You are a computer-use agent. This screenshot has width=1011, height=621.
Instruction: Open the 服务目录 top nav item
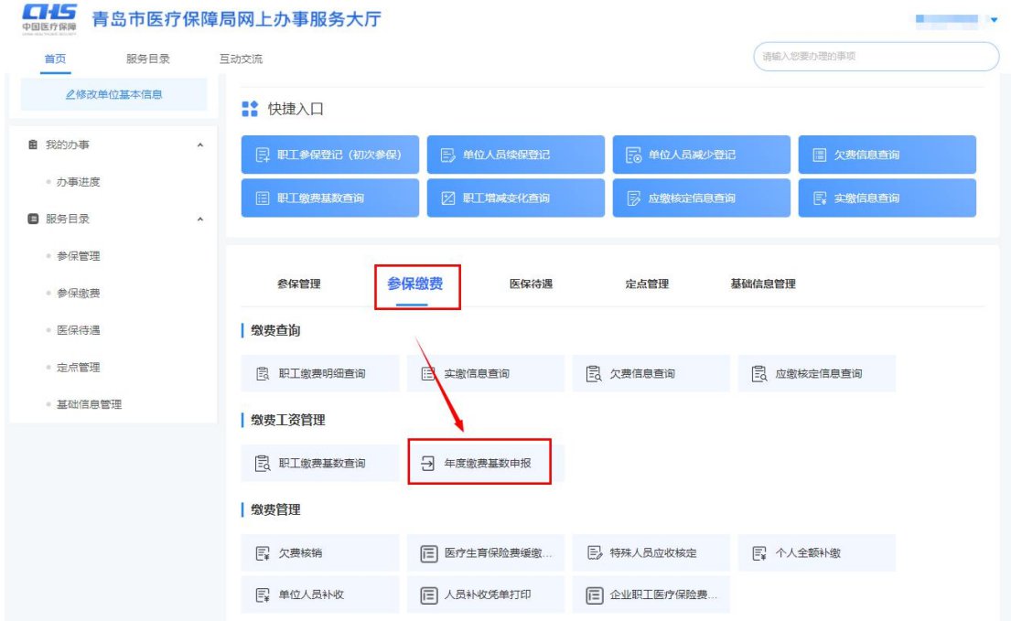click(147, 59)
